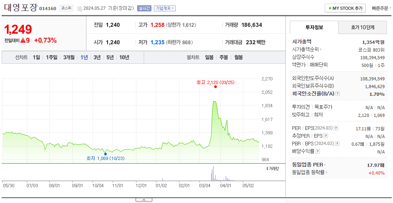Click the 03/04 date label on chart axis
Image resolution: width=393 pixels, height=203 pixels.
pyautogui.click(x=205, y=186)
